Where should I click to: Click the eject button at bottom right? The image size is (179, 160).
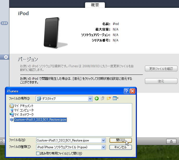(171, 141)
